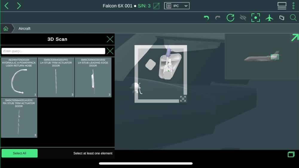Toggle hidden parts visibility eye icon

(243, 18)
